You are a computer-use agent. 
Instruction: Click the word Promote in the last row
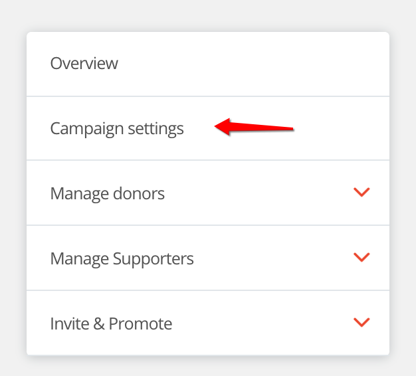141,324
